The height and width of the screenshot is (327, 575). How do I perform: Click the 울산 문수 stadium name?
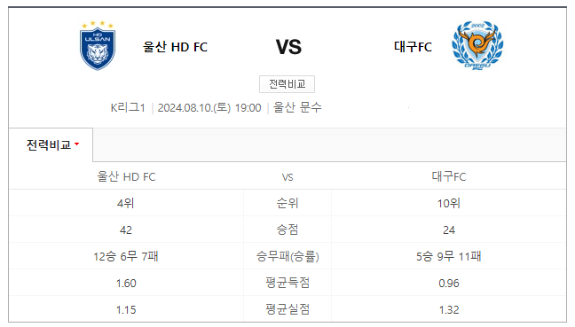[x=297, y=107]
